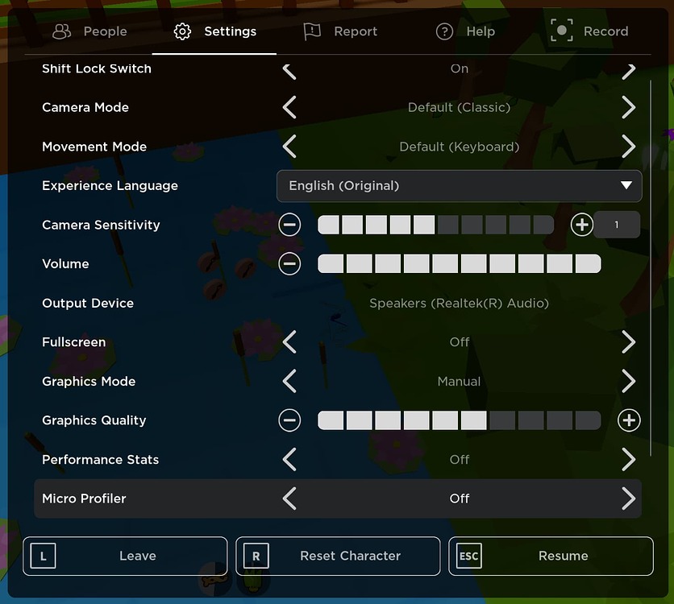This screenshot has width=674, height=604.
Task: Click the Report flag icon
Action: [313, 31]
